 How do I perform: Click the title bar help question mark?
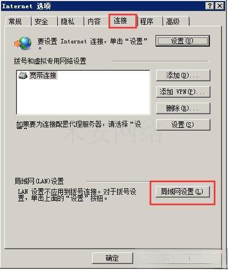pos(209,6)
